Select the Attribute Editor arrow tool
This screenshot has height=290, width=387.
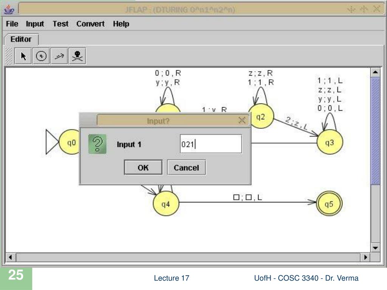click(x=23, y=56)
